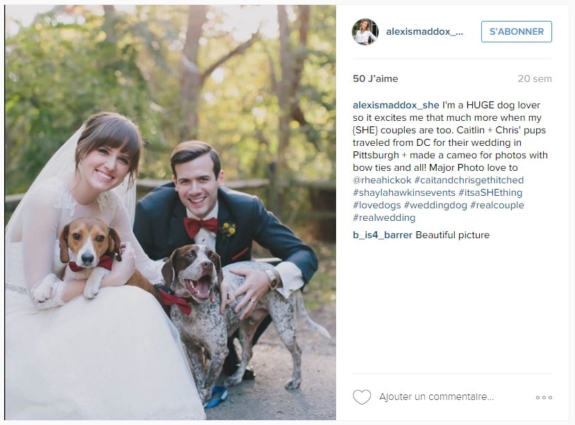The image size is (575, 425).
Task: Click the wedding photo with dogs
Action: [x=171, y=212]
